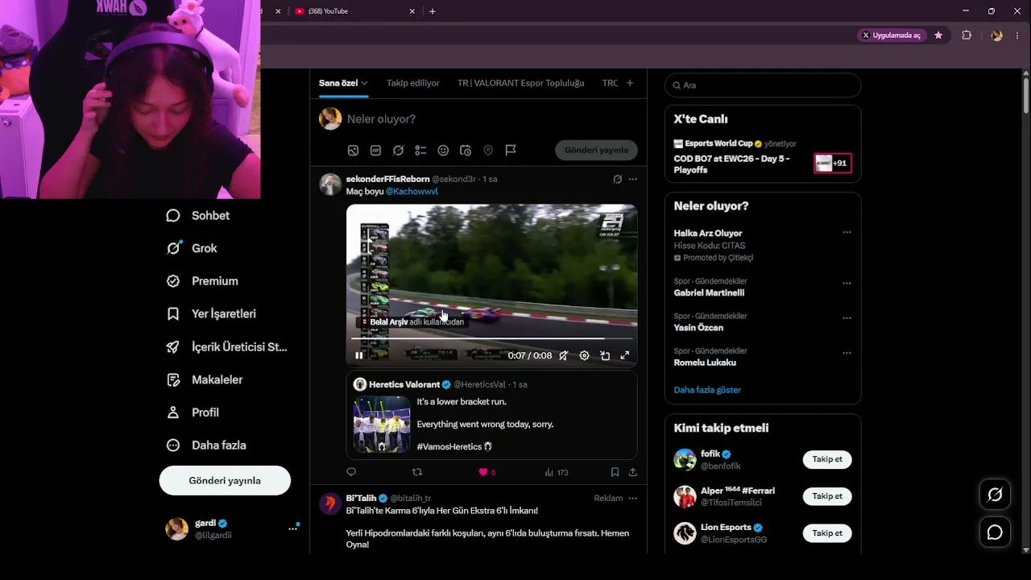Focus the Ara search field
Screen dimensions: 1031x580
coord(763,85)
